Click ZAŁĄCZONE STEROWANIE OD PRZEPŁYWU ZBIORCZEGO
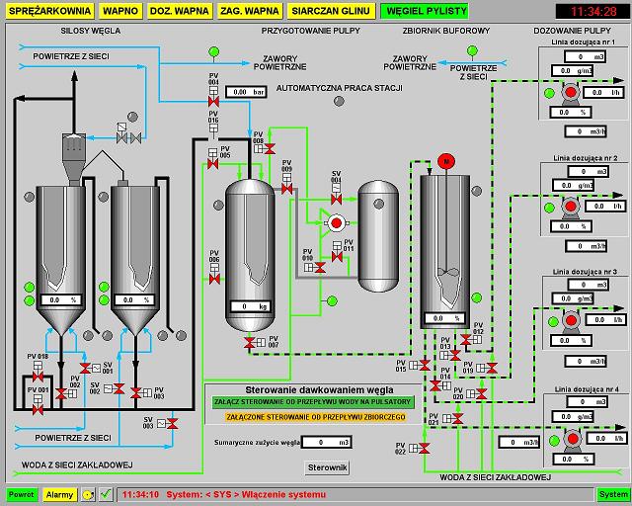Viewport: 632px width, 506px height. [316, 417]
